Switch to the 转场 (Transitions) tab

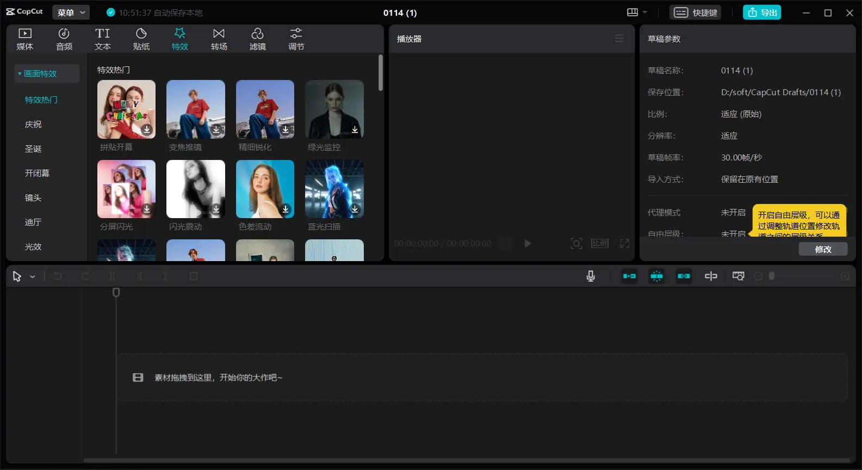[219, 39]
